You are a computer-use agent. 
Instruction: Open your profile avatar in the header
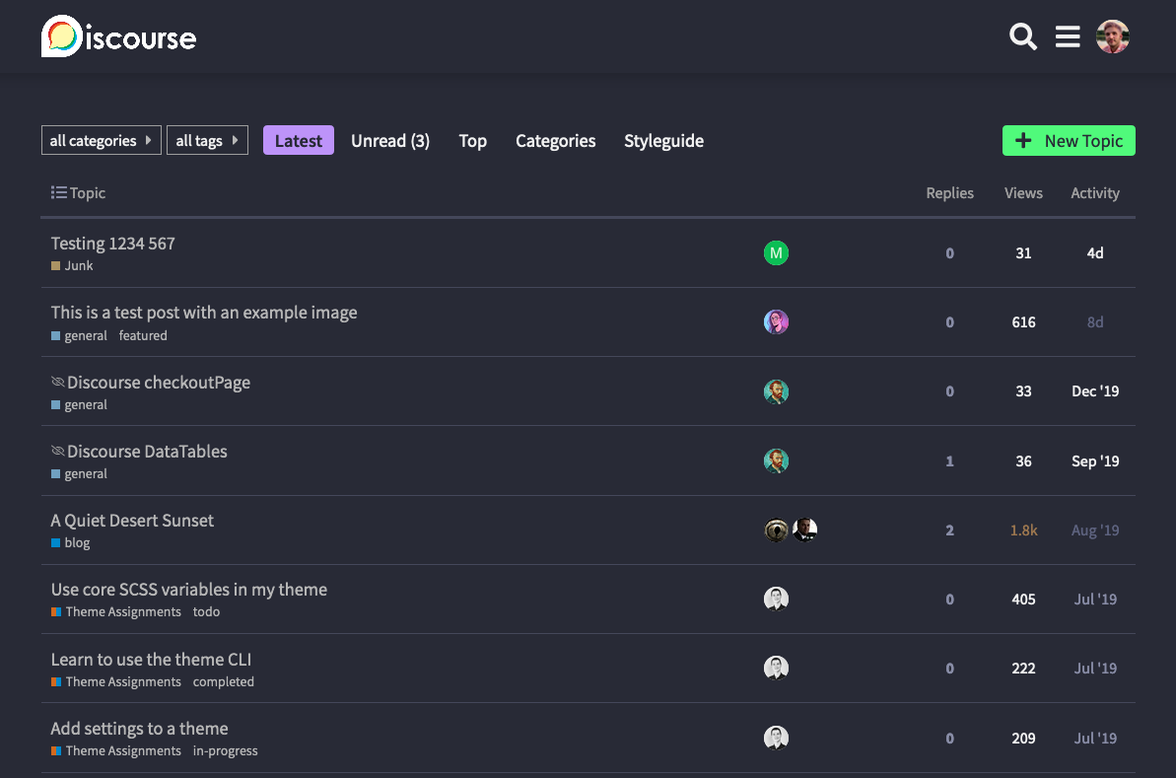pyautogui.click(x=1113, y=36)
